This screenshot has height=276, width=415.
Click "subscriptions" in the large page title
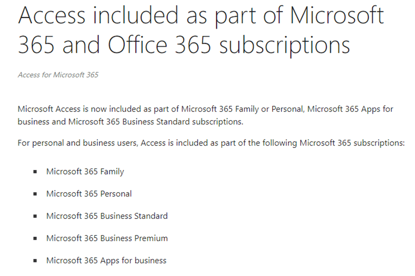coord(285,45)
